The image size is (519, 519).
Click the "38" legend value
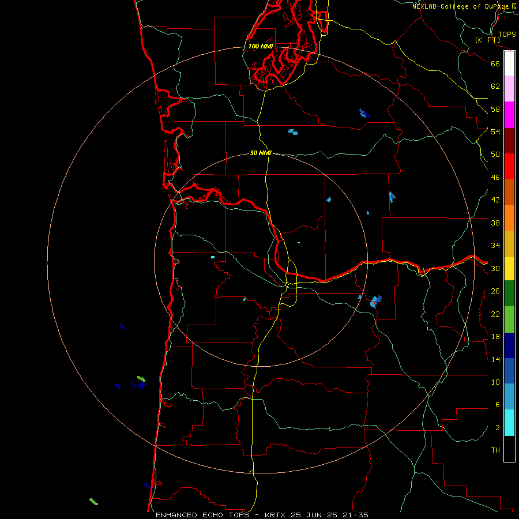495,223
